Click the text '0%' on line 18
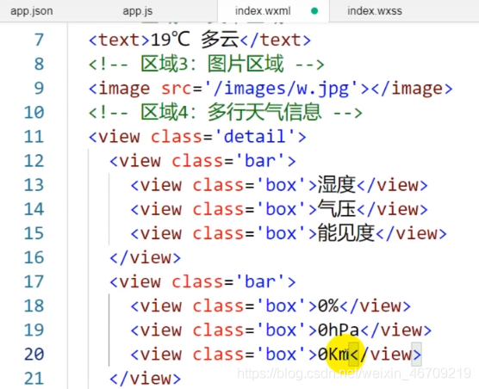The width and height of the screenshot is (479, 389). click(328, 306)
